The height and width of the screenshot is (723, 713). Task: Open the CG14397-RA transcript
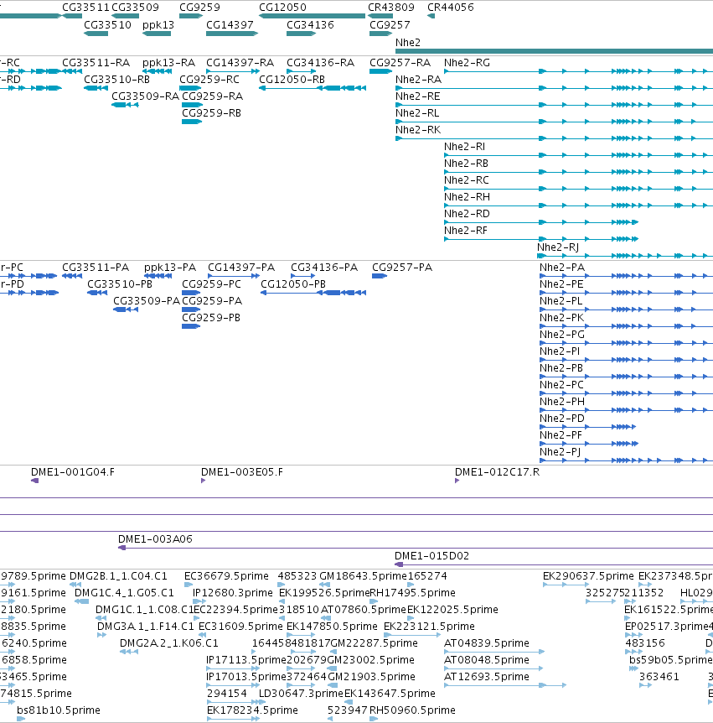point(233,71)
